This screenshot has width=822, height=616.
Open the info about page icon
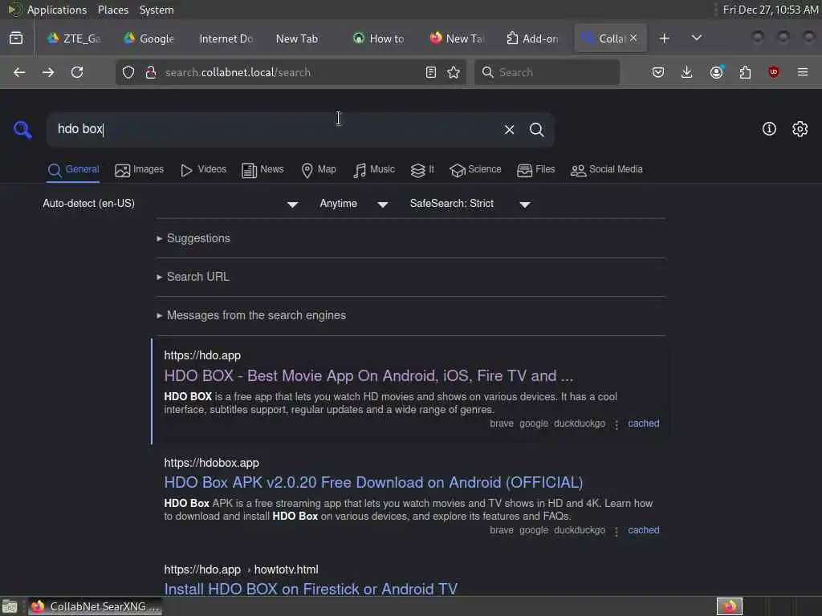[x=769, y=129]
